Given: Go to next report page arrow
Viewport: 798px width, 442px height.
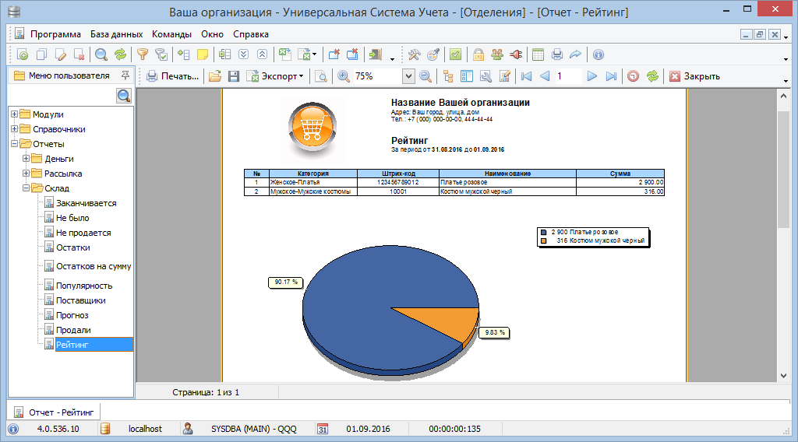Looking at the screenshot, I should click(592, 76).
